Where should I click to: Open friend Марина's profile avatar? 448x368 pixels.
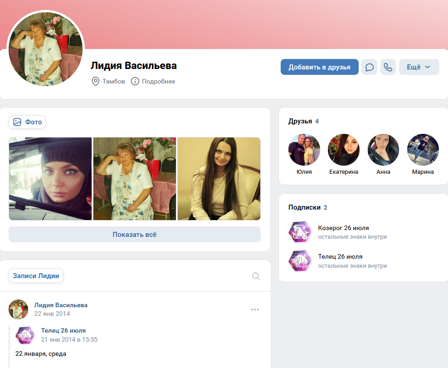[423, 150]
